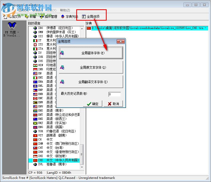Open the 帮助 menu

64,10
